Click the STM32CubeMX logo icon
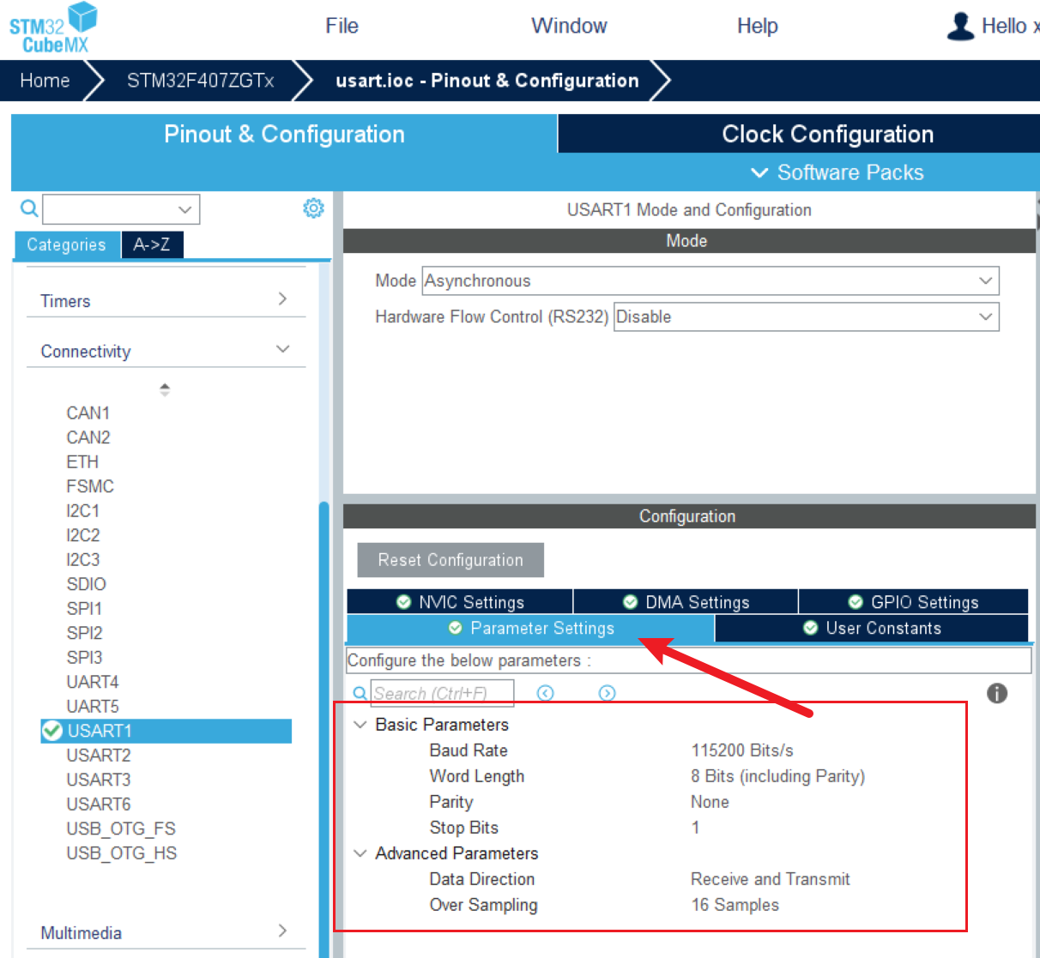The image size is (1040, 958). [x=53, y=27]
